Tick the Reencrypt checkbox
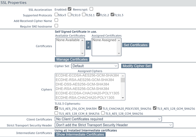Image resolution: width=196 pixels, height=137 pixels. click(91, 9)
